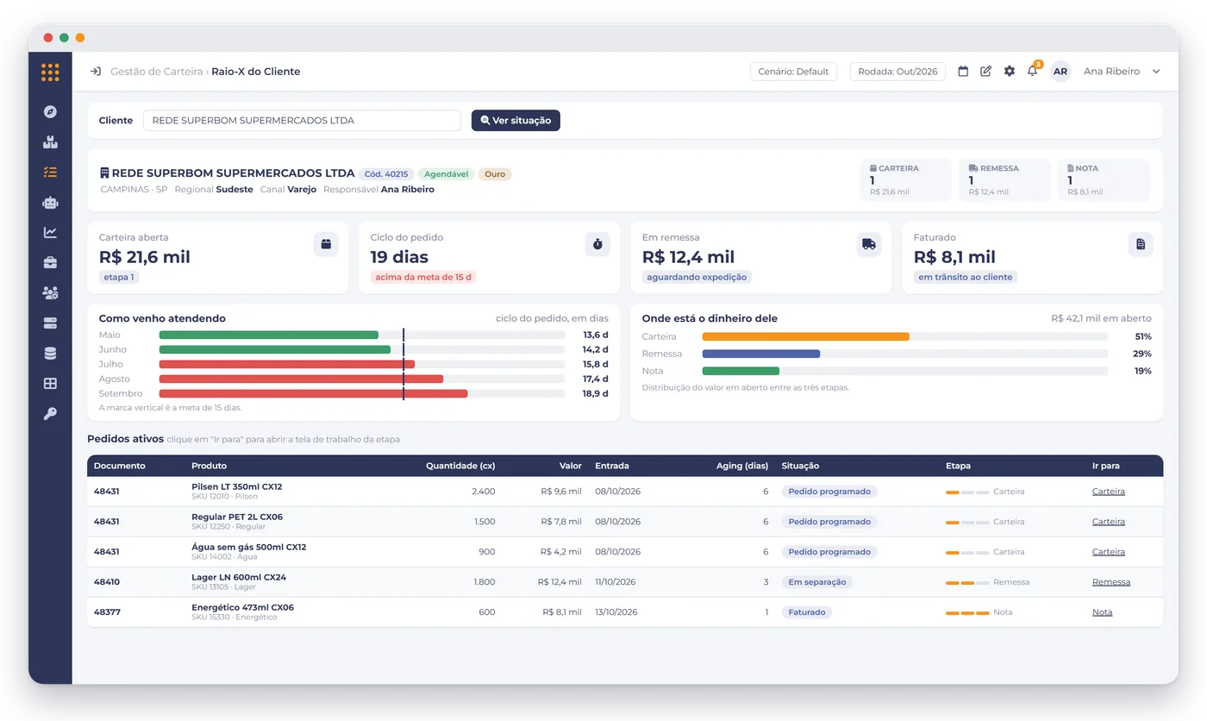
Task: Click the red Setembro cycle bar
Action: pos(313,394)
